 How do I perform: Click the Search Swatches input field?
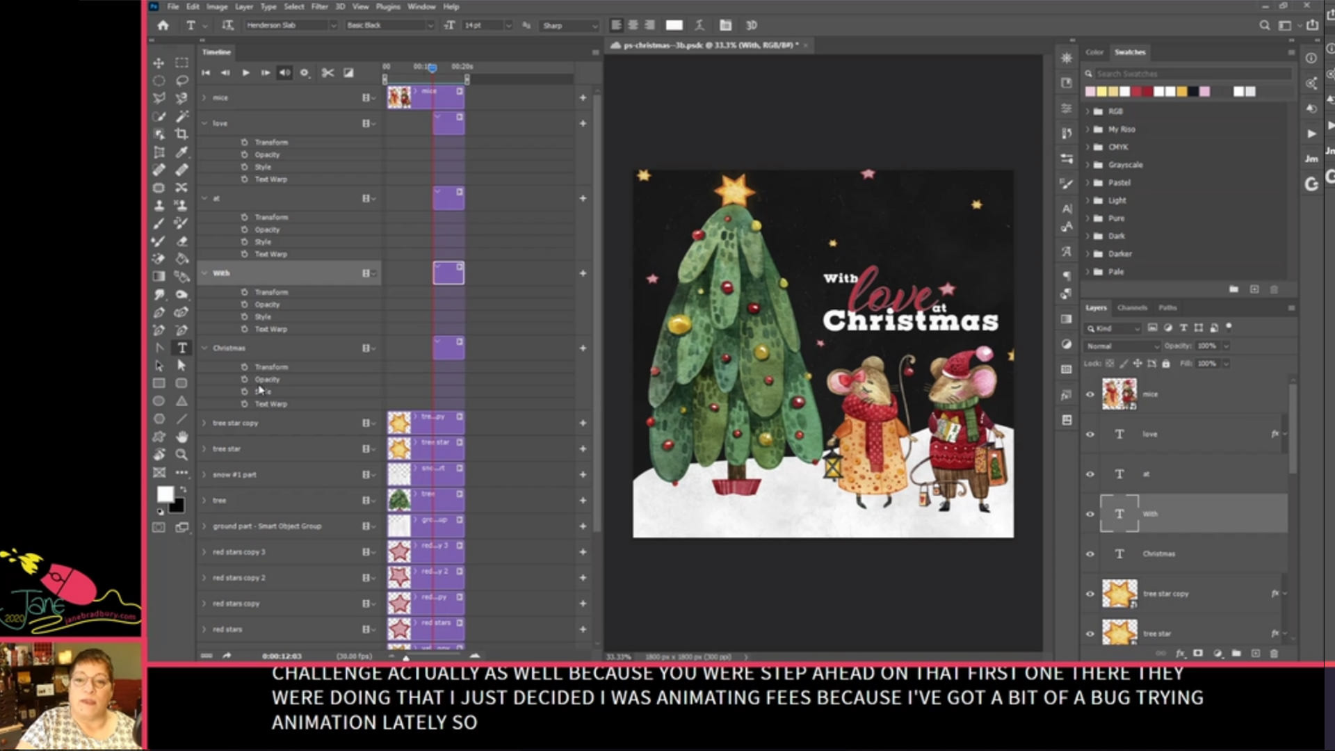pyautogui.click(x=1192, y=74)
